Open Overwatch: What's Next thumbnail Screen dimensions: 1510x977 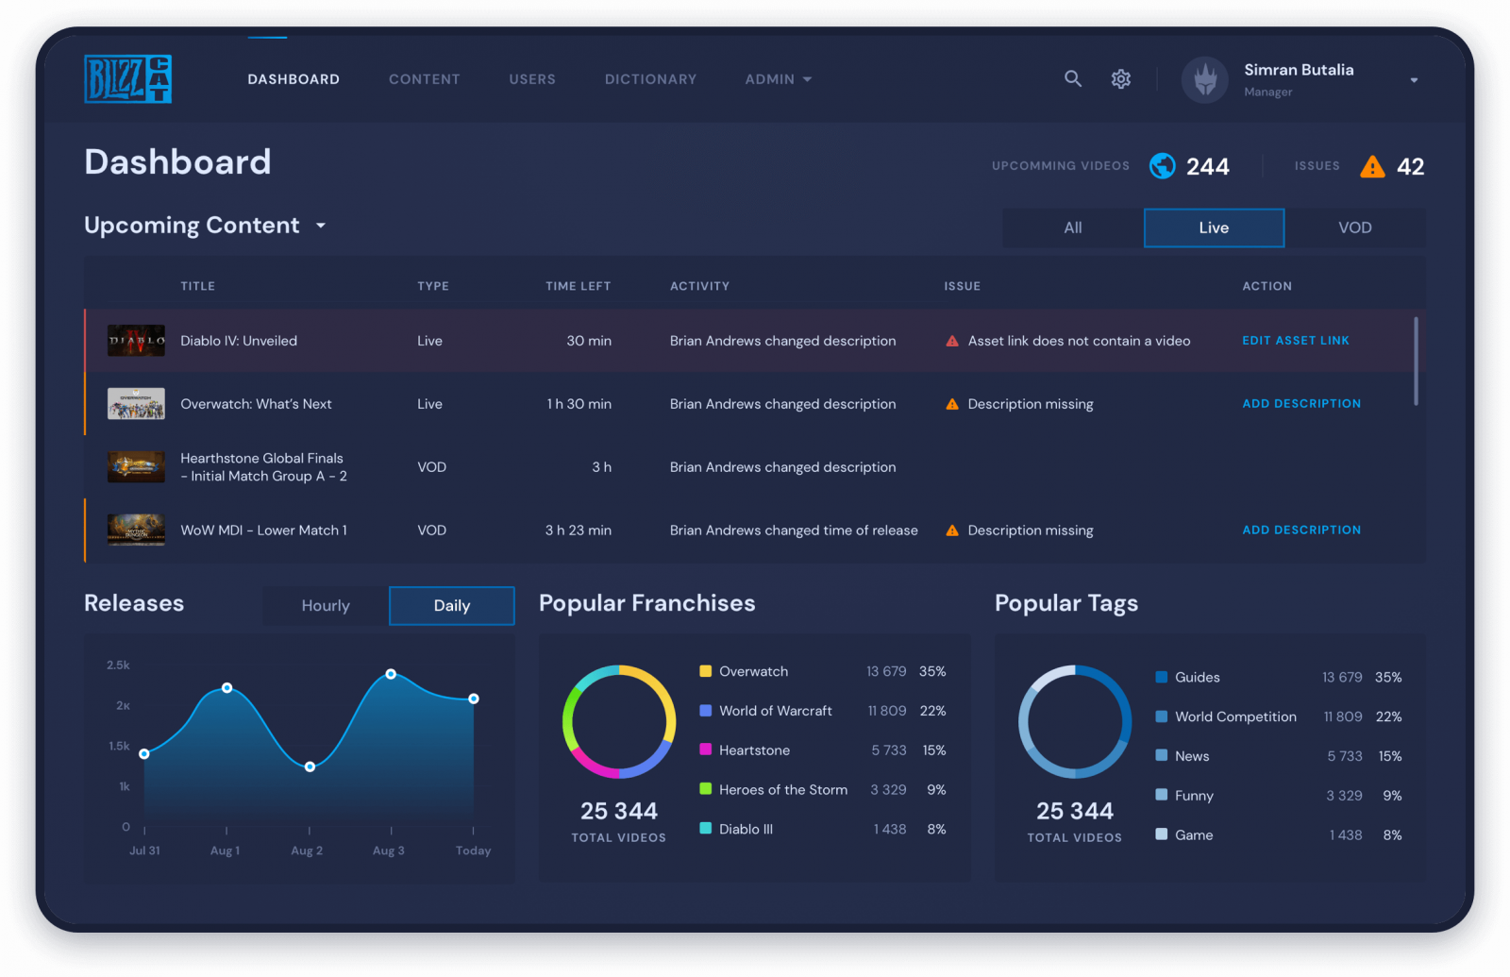pyautogui.click(x=136, y=404)
